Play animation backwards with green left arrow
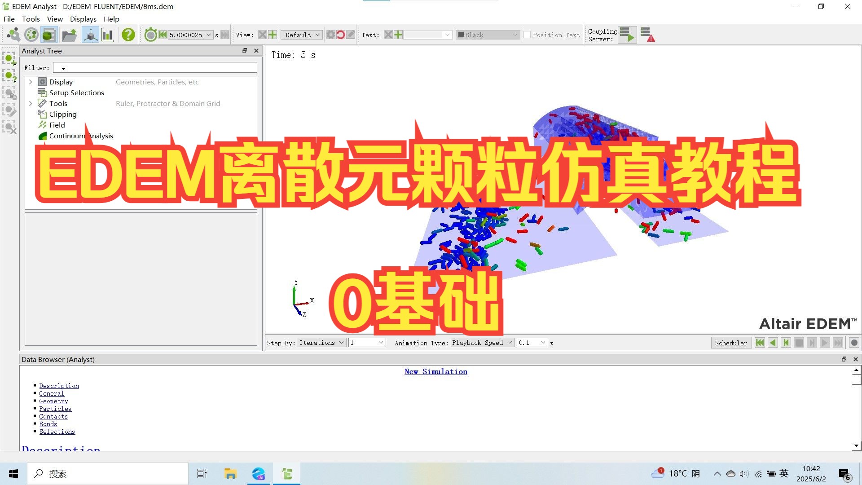This screenshot has height=485, width=862. pos(773,343)
